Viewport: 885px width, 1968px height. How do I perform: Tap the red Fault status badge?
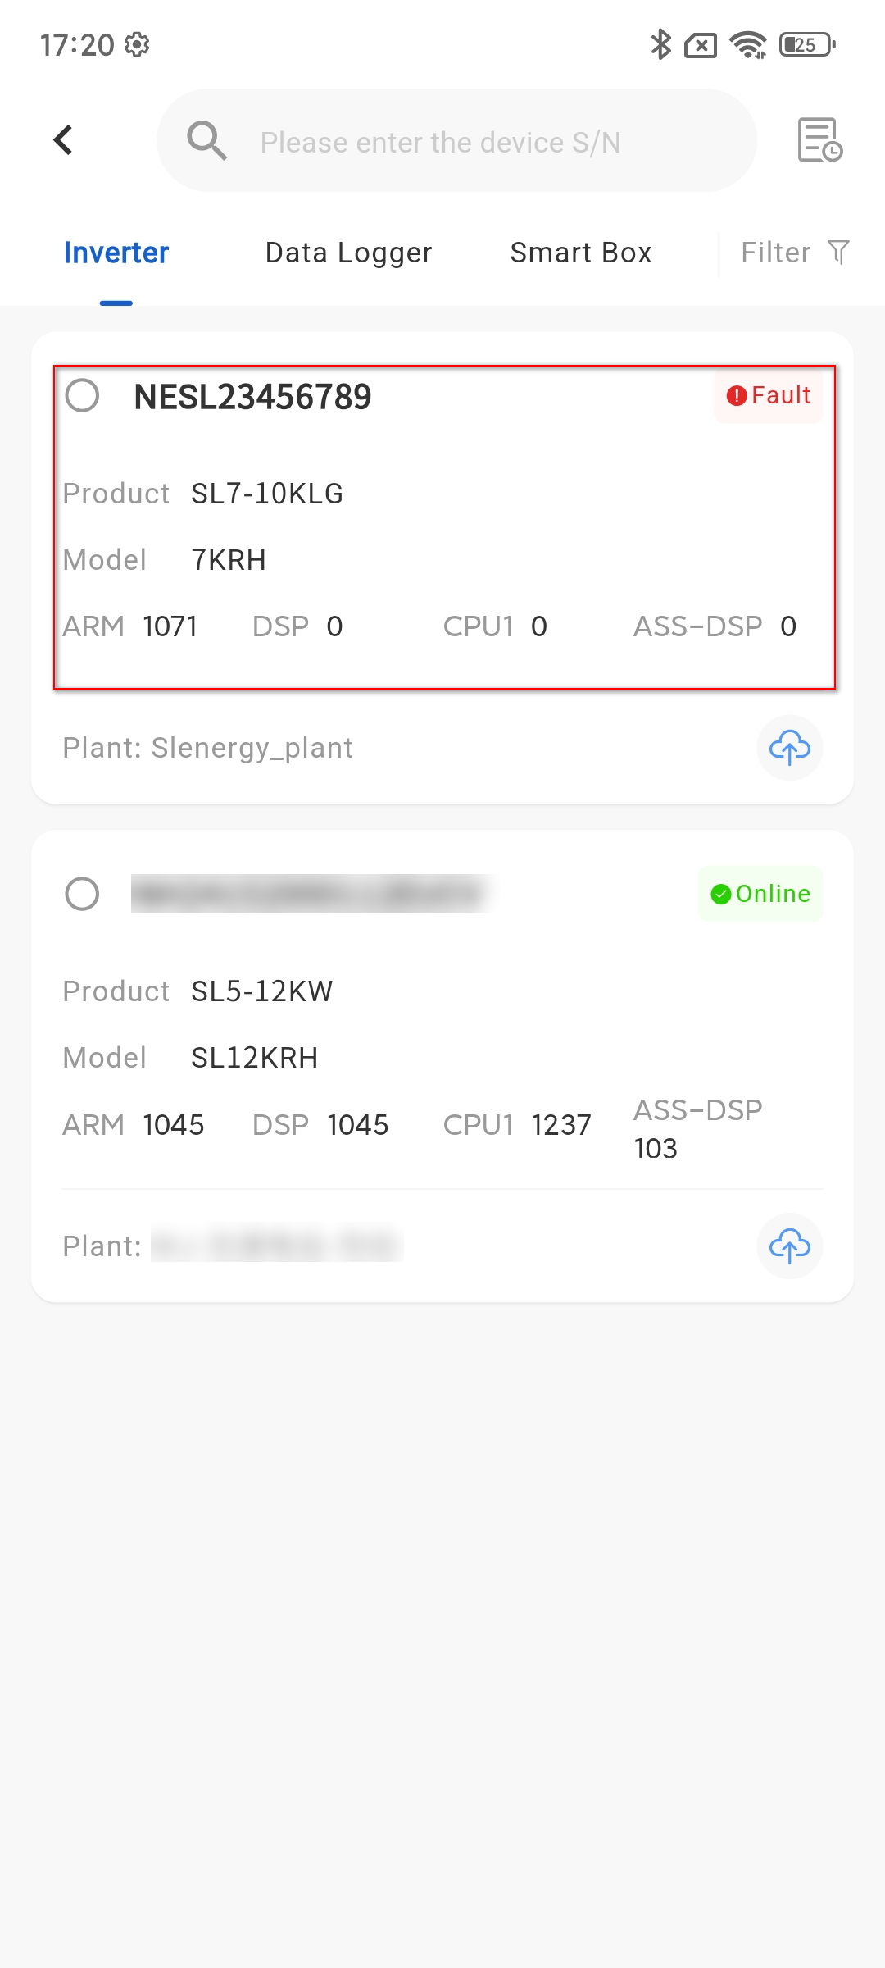pos(769,396)
